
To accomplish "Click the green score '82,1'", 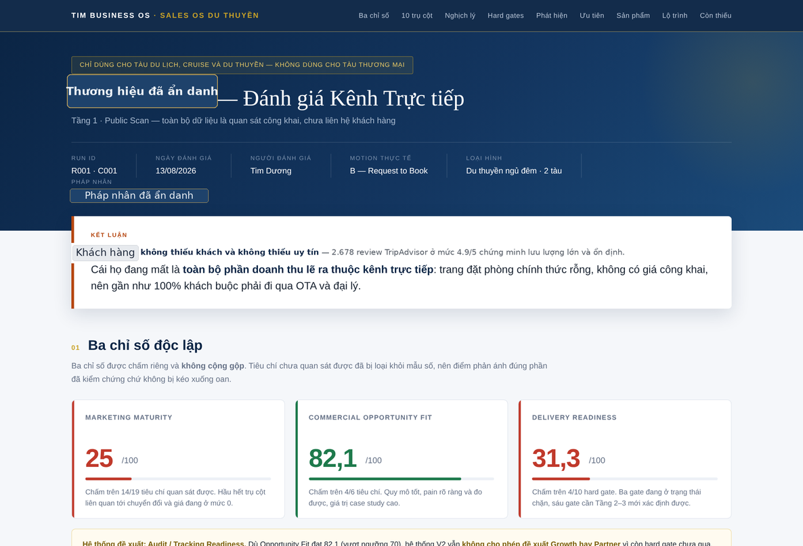I will point(333,458).
